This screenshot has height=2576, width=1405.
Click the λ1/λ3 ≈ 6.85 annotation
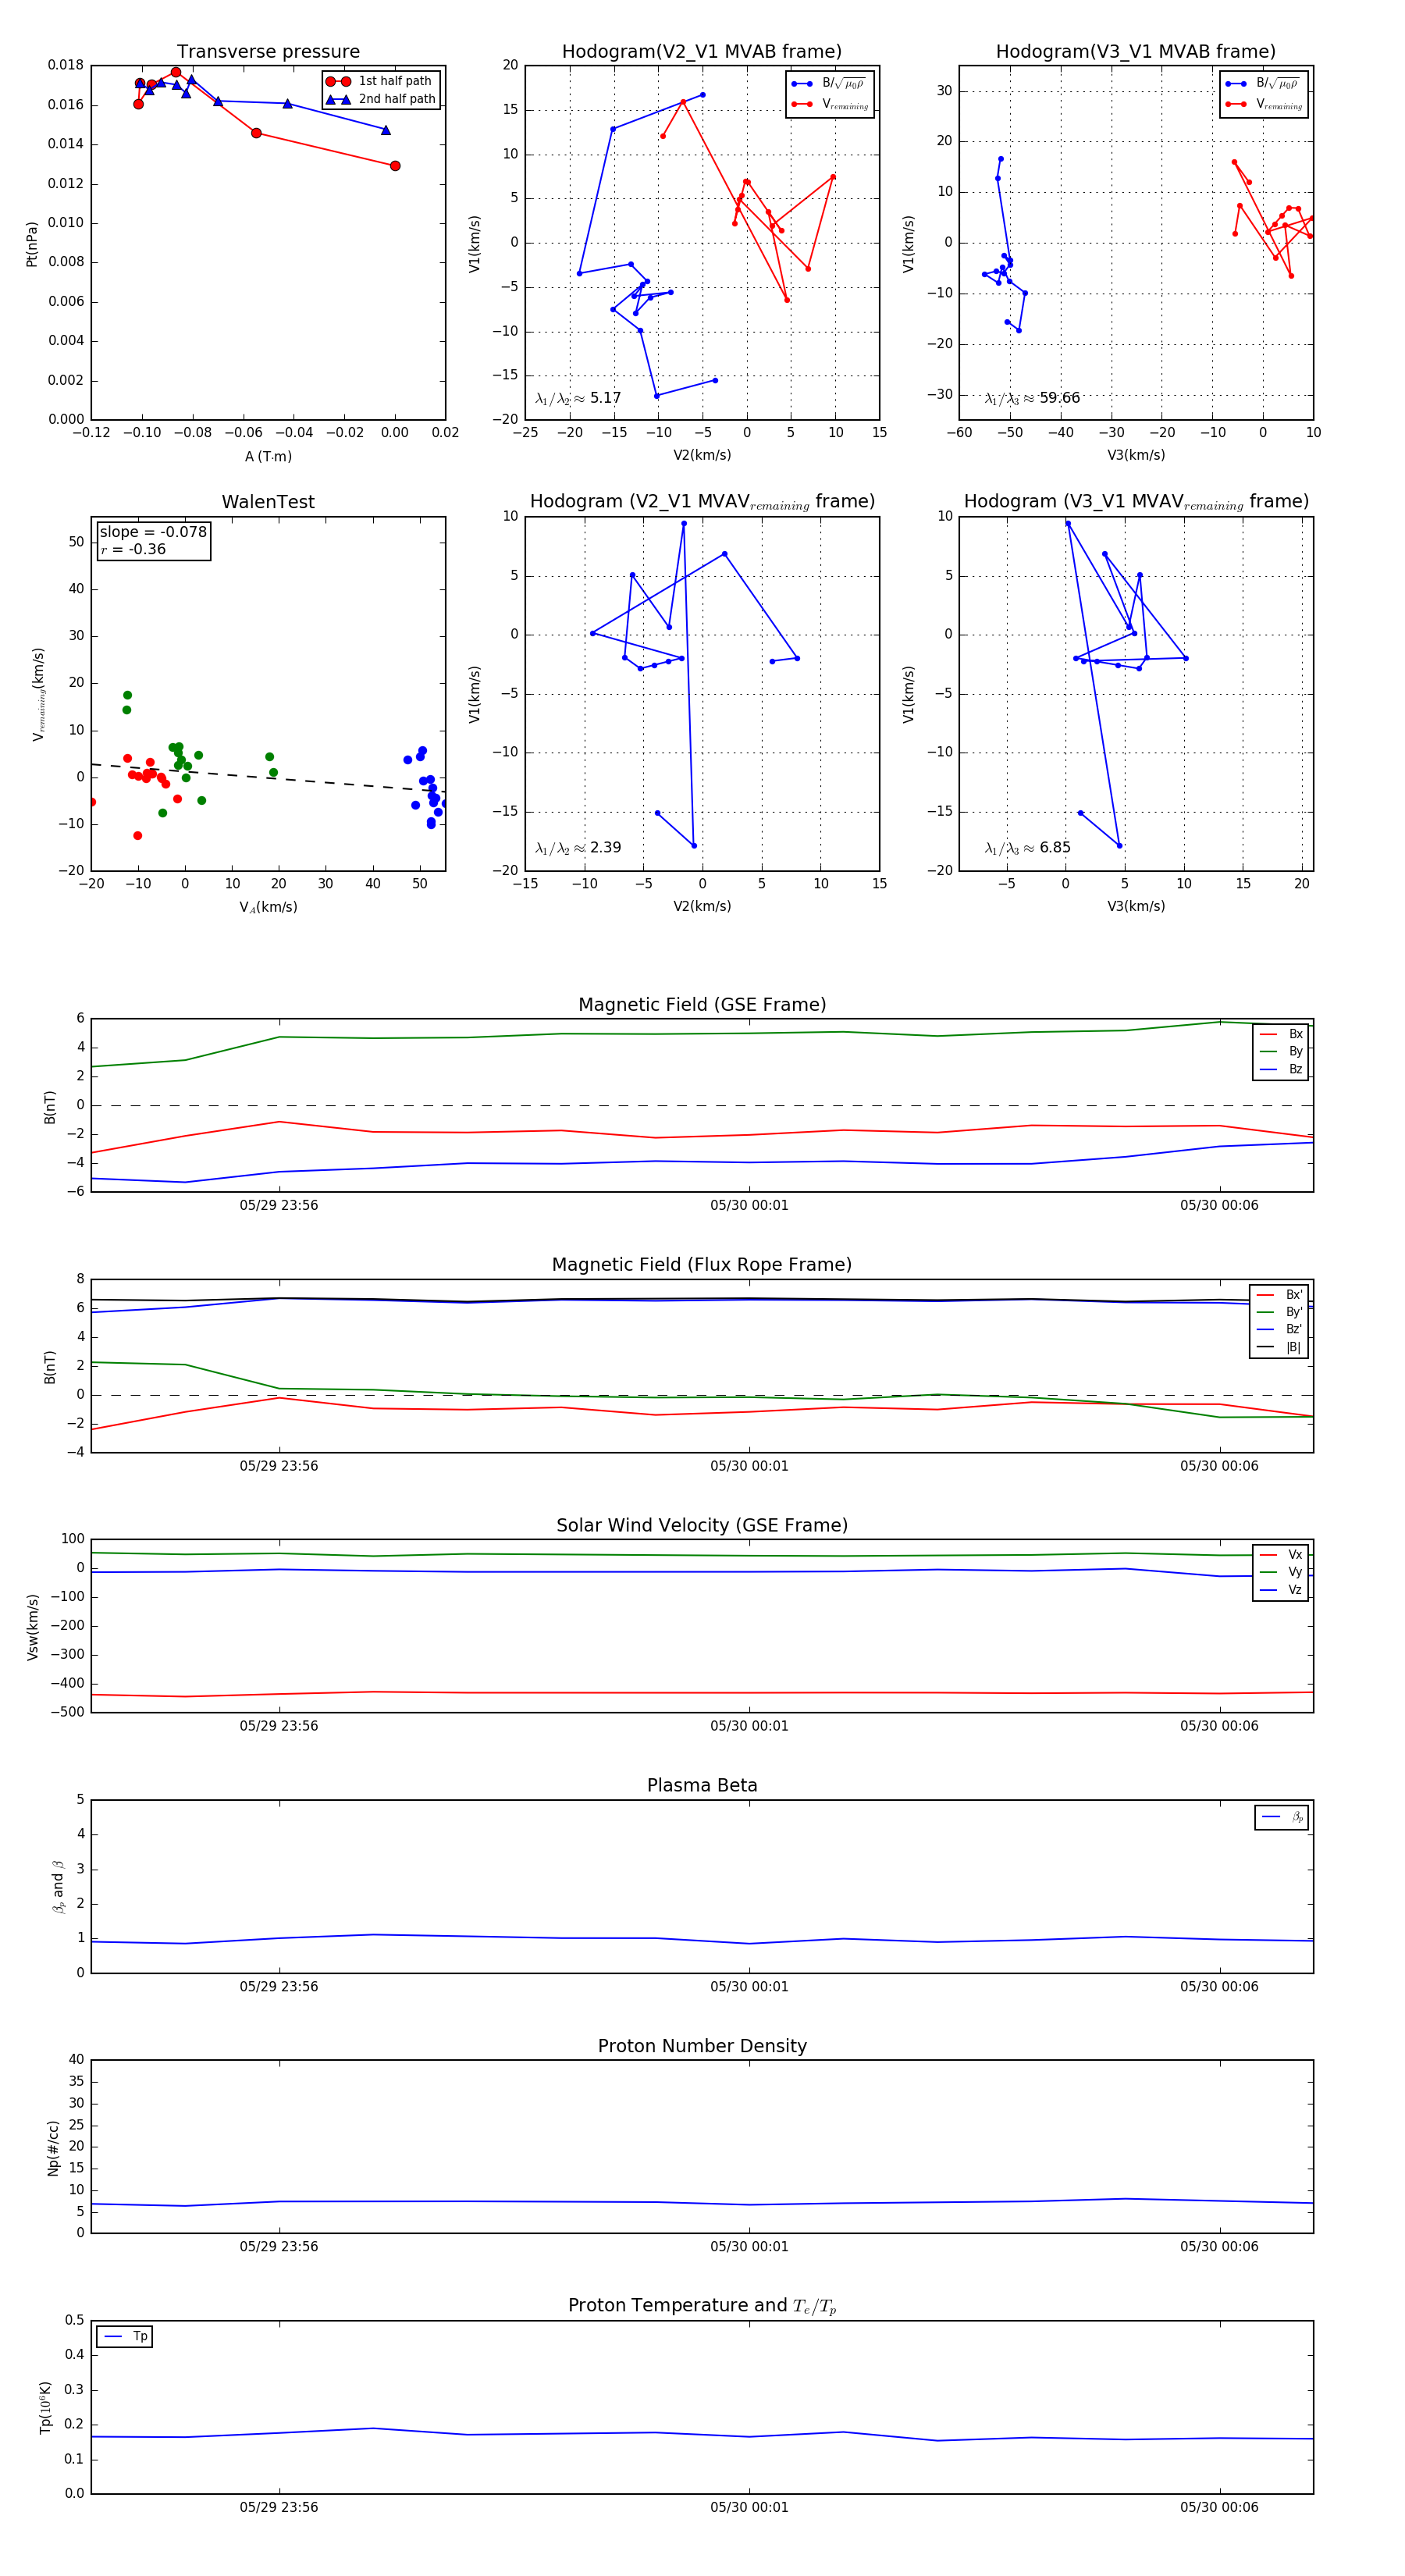point(1027,848)
